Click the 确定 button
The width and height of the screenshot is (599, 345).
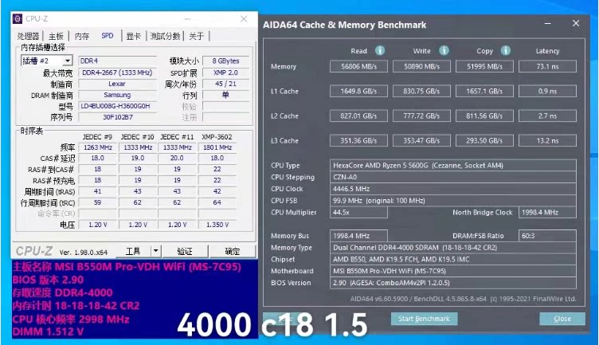pyautogui.click(x=233, y=251)
